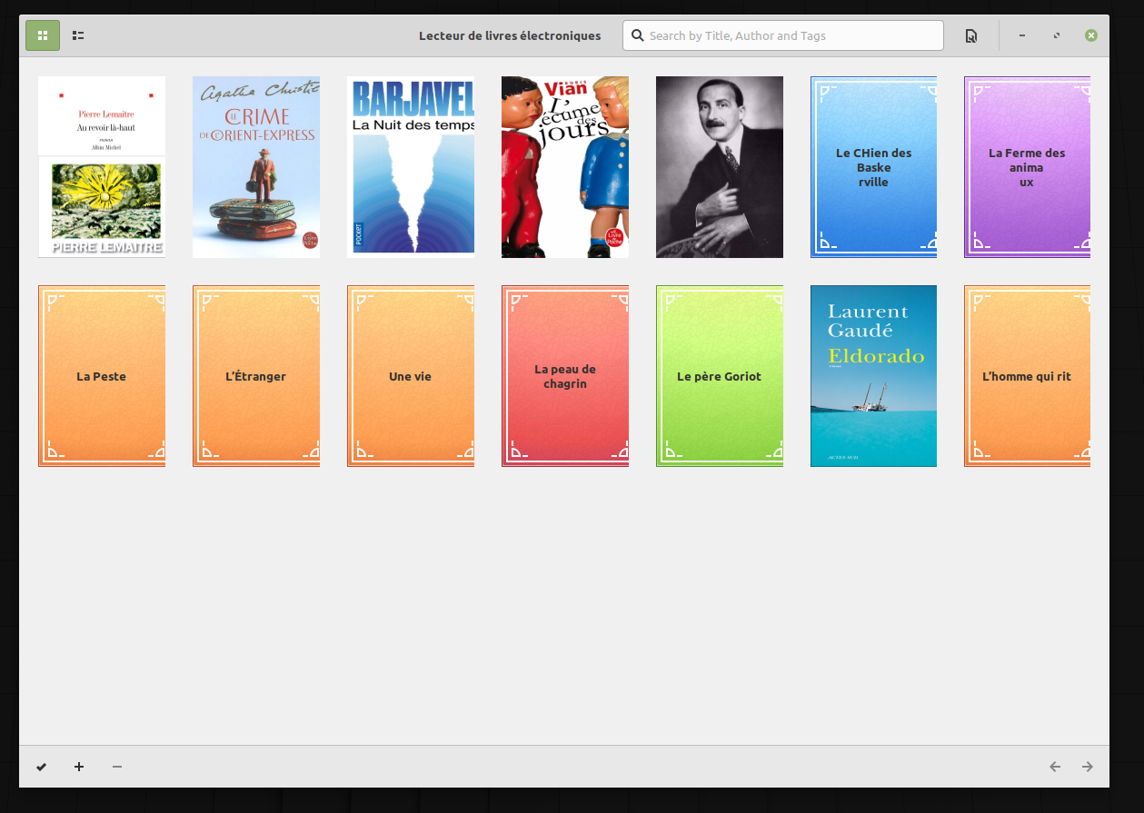Image resolution: width=1144 pixels, height=813 pixels.
Task: Click the magnifier icon in search box
Action: (x=638, y=35)
